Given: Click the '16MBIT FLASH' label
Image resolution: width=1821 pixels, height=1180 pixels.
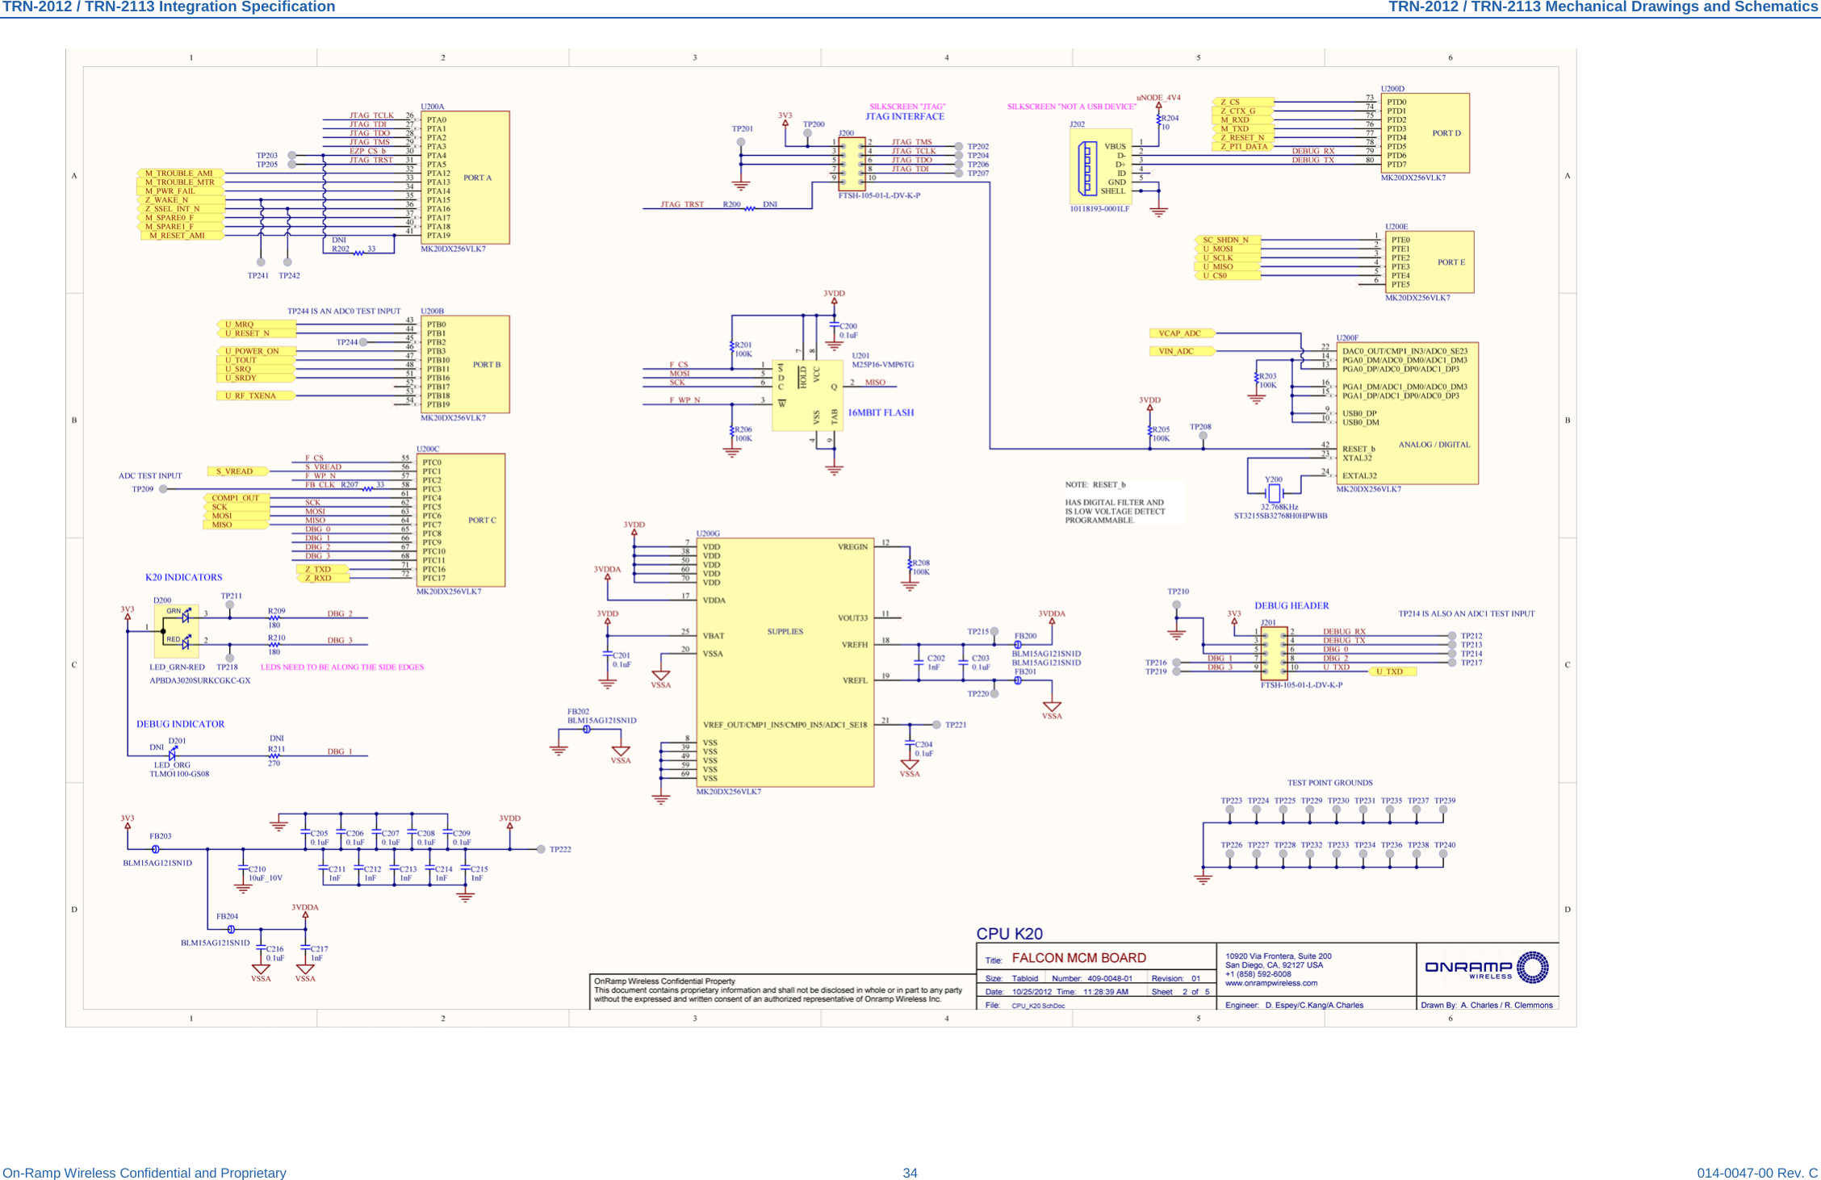Looking at the screenshot, I should click(x=881, y=412).
